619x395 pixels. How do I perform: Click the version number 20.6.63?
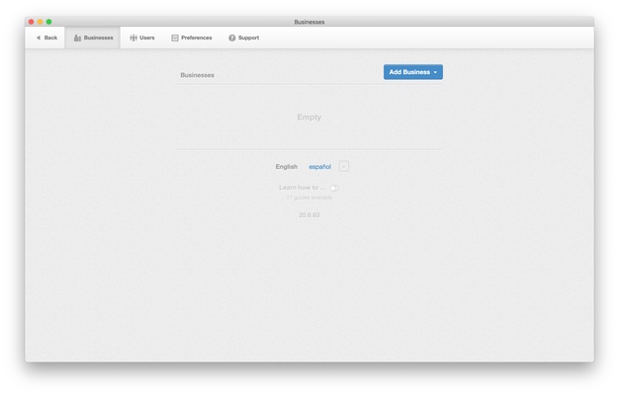click(309, 215)
